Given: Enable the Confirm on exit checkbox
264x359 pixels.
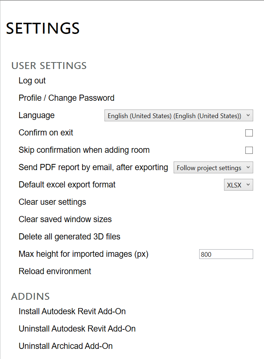Looking at the screenshot, I should point(249,133).
